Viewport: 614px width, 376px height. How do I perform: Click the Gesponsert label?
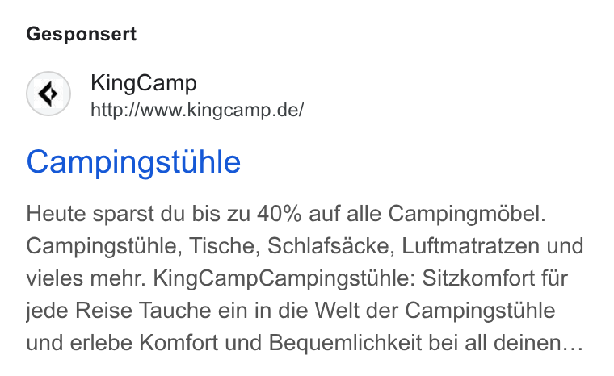coord(82,34)
